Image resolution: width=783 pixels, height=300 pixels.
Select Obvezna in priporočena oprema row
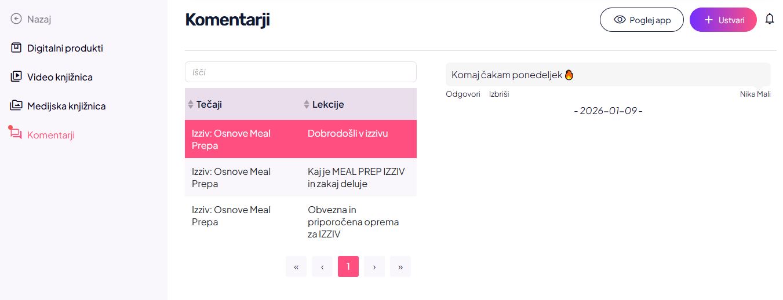tap(353, 222)
